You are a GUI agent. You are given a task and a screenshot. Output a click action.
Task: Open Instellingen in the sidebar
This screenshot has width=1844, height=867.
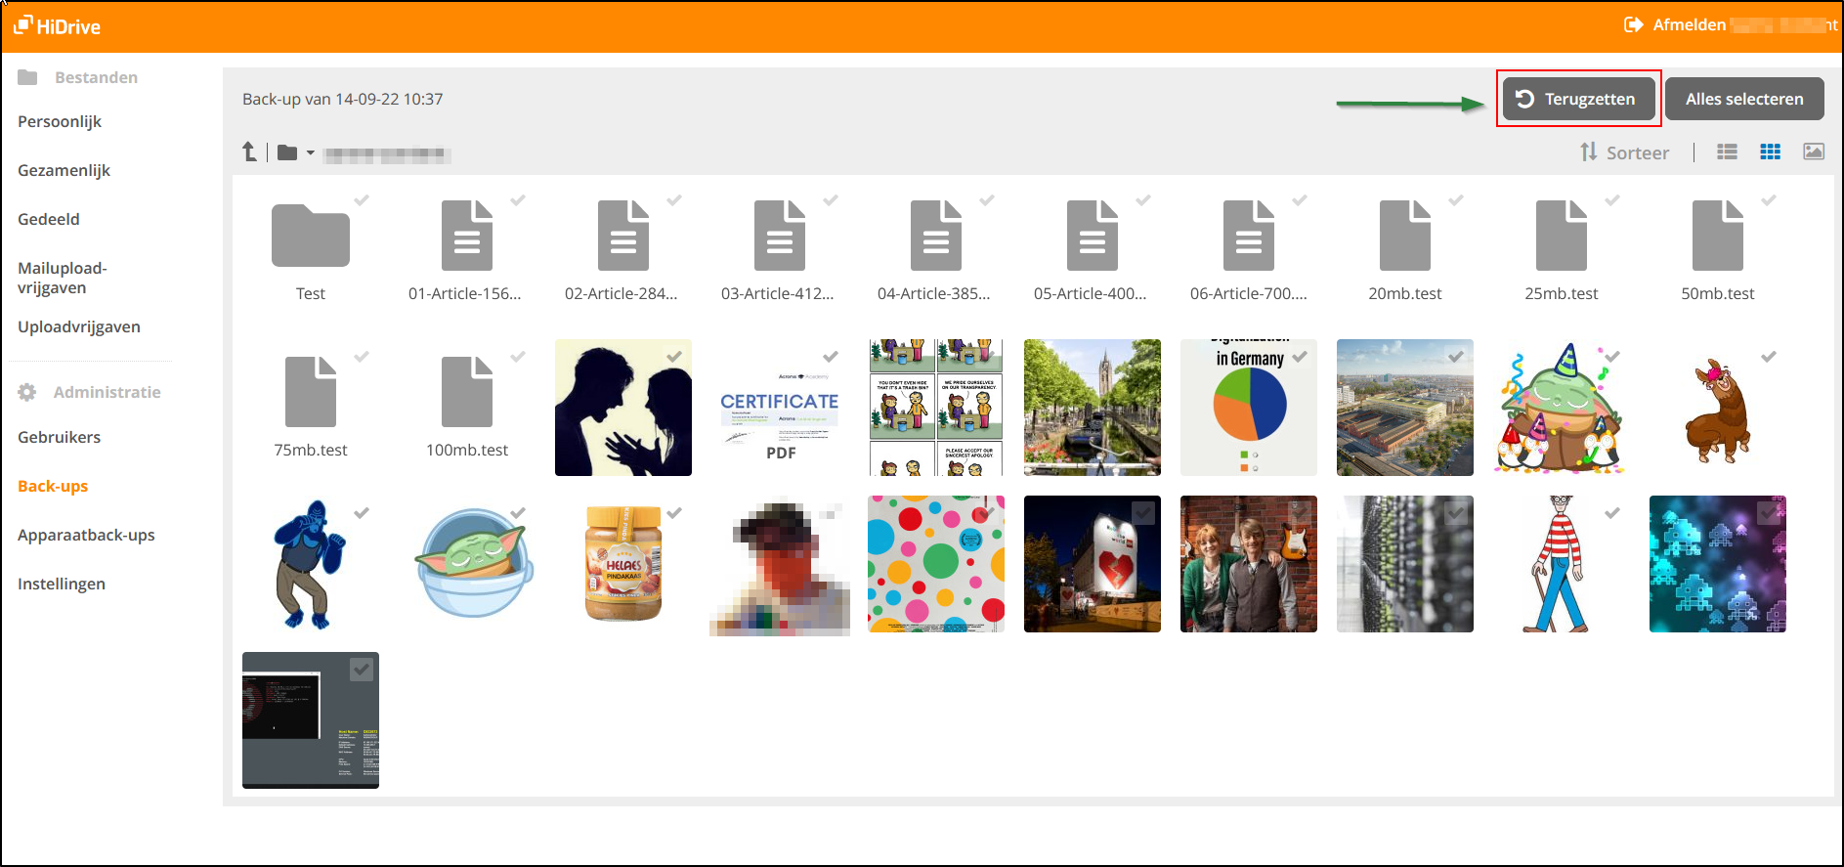click(62, 584)
